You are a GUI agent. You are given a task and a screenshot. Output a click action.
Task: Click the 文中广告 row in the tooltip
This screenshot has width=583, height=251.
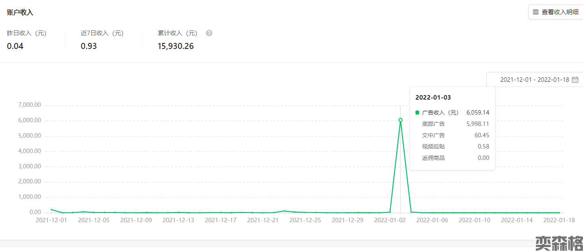pos(452,135)
